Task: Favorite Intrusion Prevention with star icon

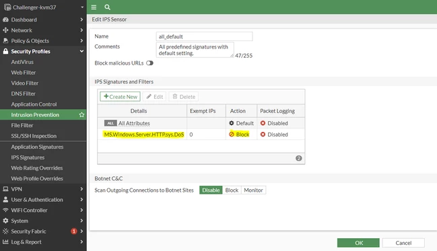Action: 81,115
